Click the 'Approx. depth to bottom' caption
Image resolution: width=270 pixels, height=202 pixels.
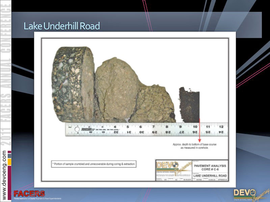tap(194, 146)
